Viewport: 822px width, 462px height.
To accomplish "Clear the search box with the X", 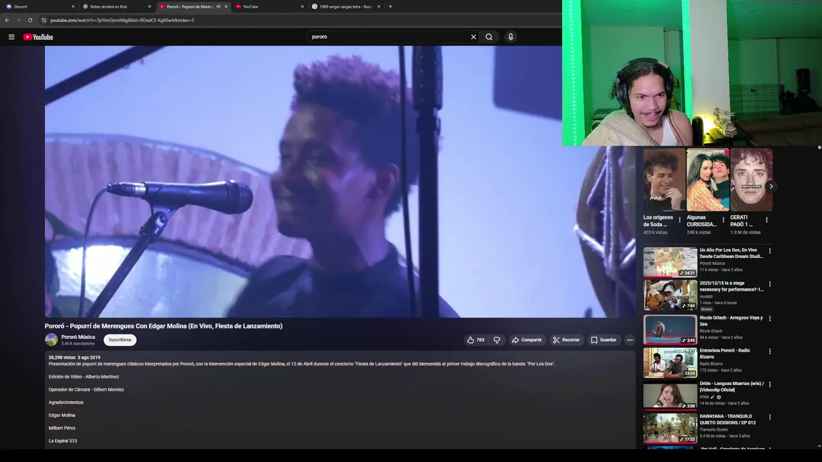I will tap(473, 37).
